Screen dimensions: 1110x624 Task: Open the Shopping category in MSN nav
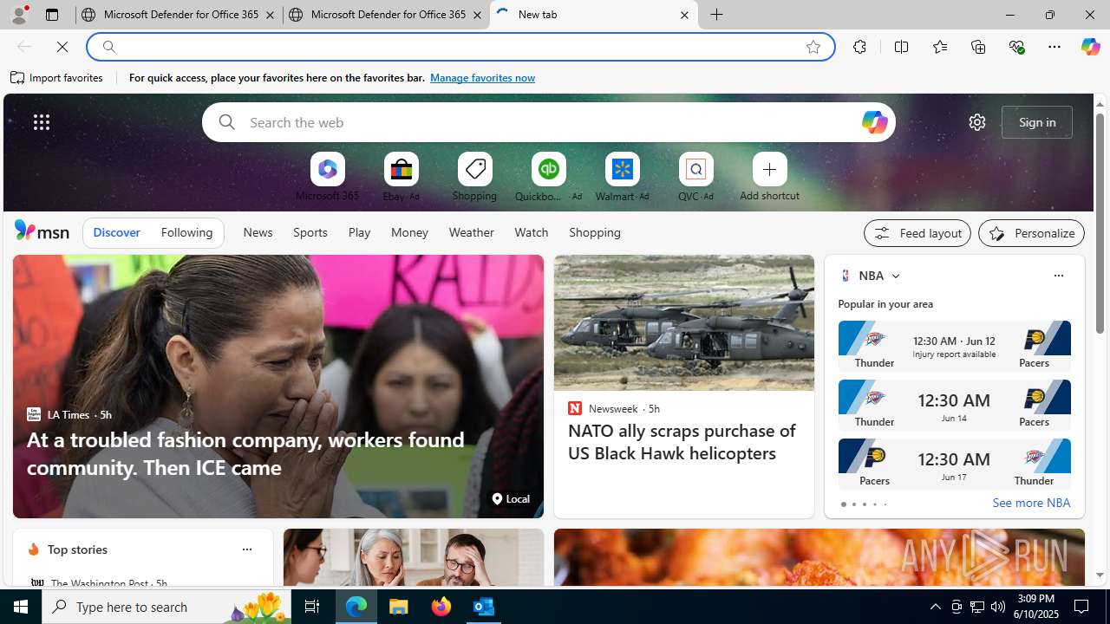[x=595, y=232]
